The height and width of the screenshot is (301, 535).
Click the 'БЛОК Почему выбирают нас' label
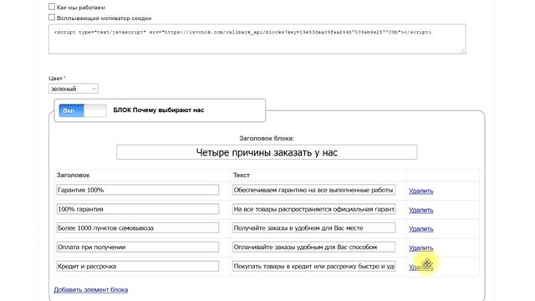tap(159, 110)
